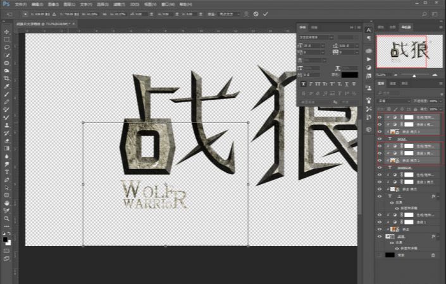The height and width of the screenshot is (284, 446).
Task: Open the tracking dropdown arrow
Action: [x=357, y=52]
